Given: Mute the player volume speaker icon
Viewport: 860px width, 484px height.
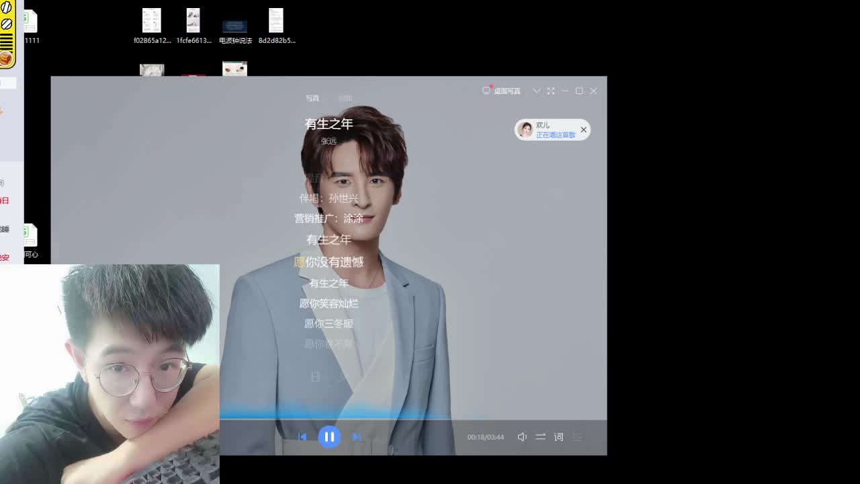Looking at the screenshot, I should pos(522,437).
